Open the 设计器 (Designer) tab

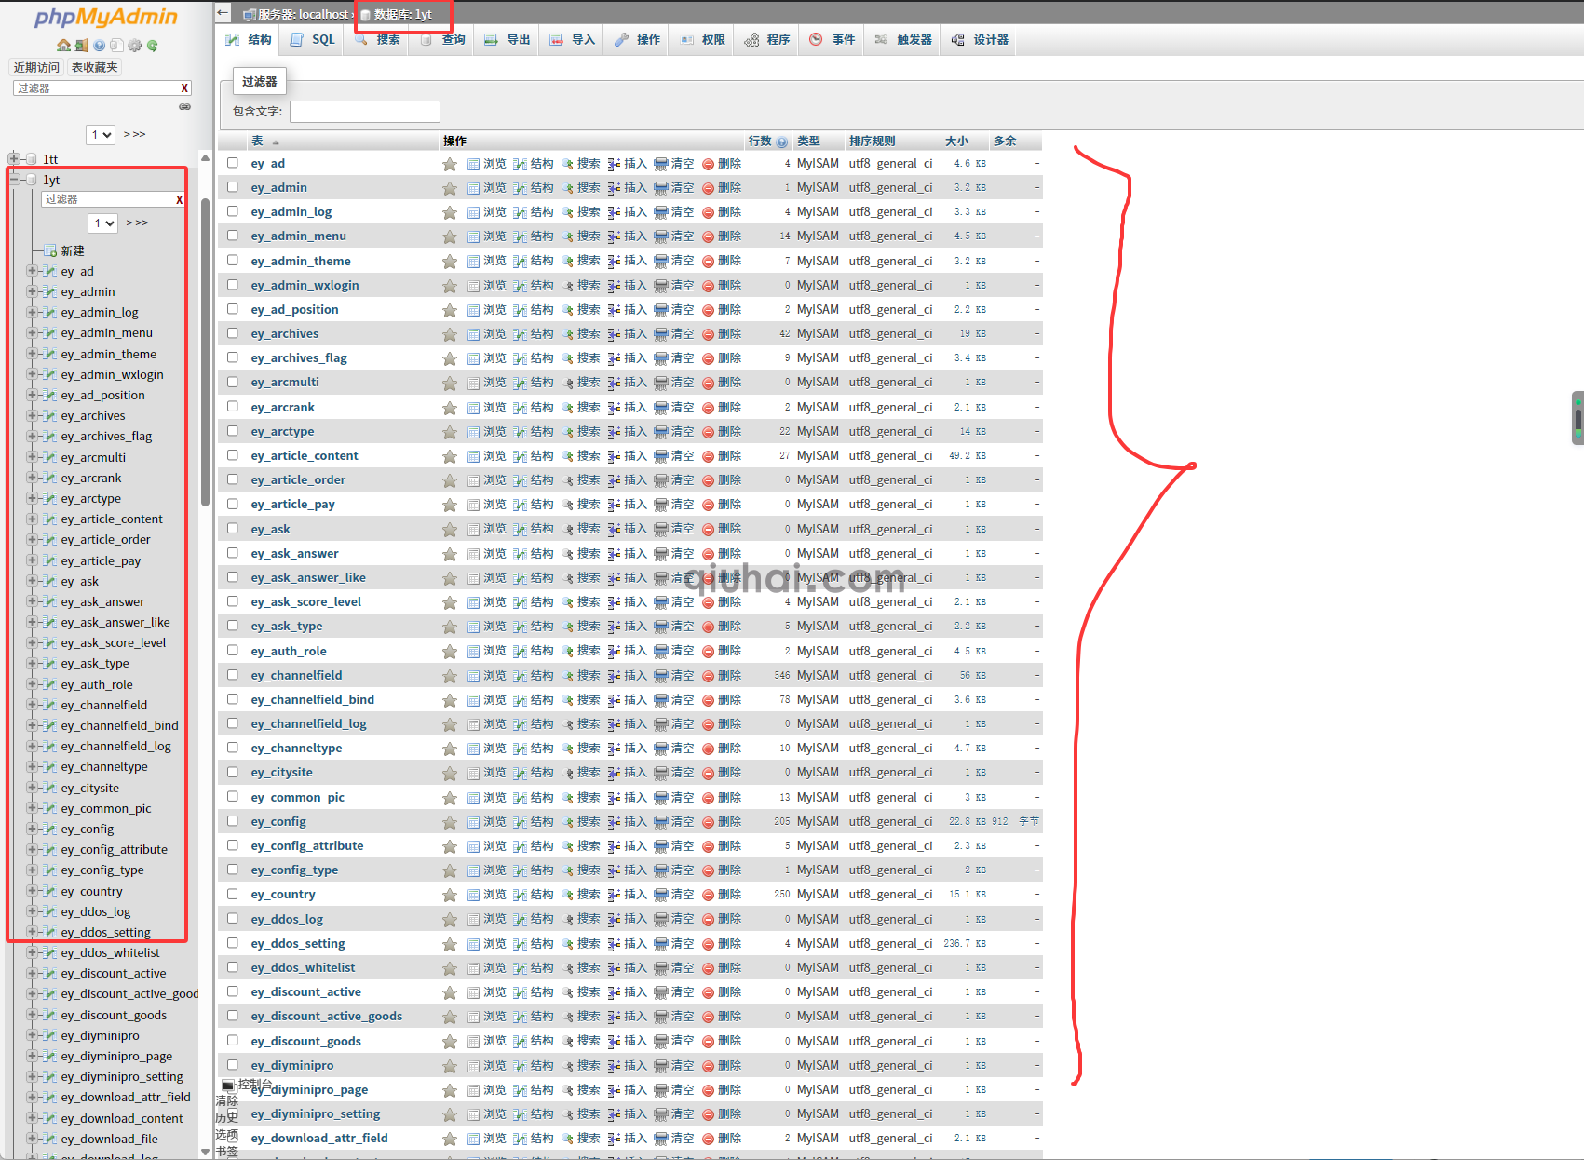pyautogui.click(x=980, y=40)
